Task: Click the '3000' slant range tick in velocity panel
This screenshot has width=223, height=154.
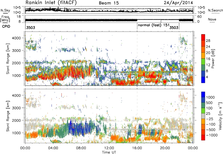Action: [x=17, y=108]
